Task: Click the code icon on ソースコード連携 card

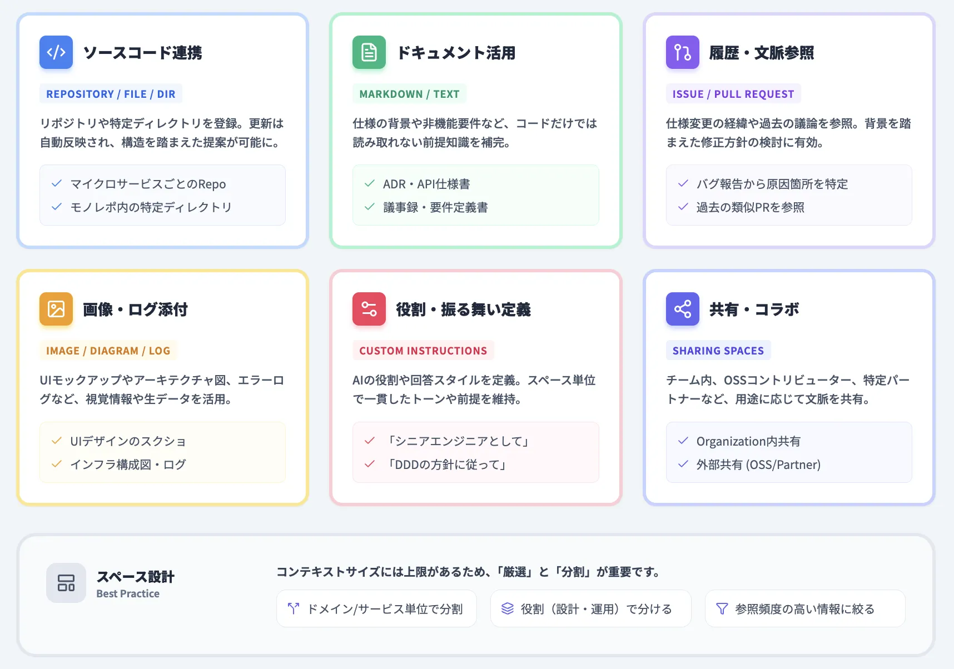Action: 56,52
